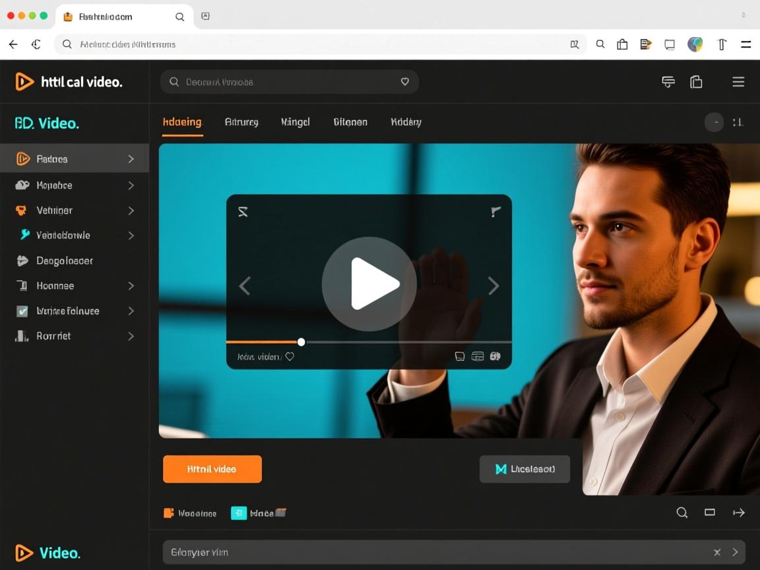Click the gray button with M logo
760x570 pixels.
[524, 469]
